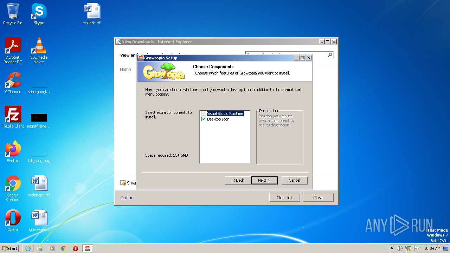Maximize the View Downloads window
The width and height of the screenshot is (450, 253).
(x=328, y=41)
